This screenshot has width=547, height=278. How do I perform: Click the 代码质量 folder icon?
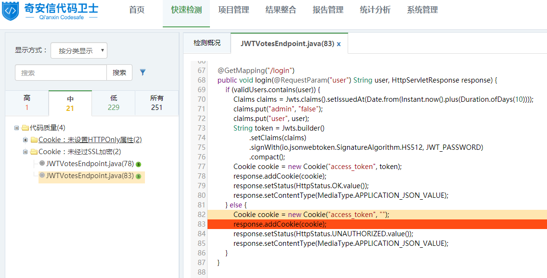coord(25,128)
